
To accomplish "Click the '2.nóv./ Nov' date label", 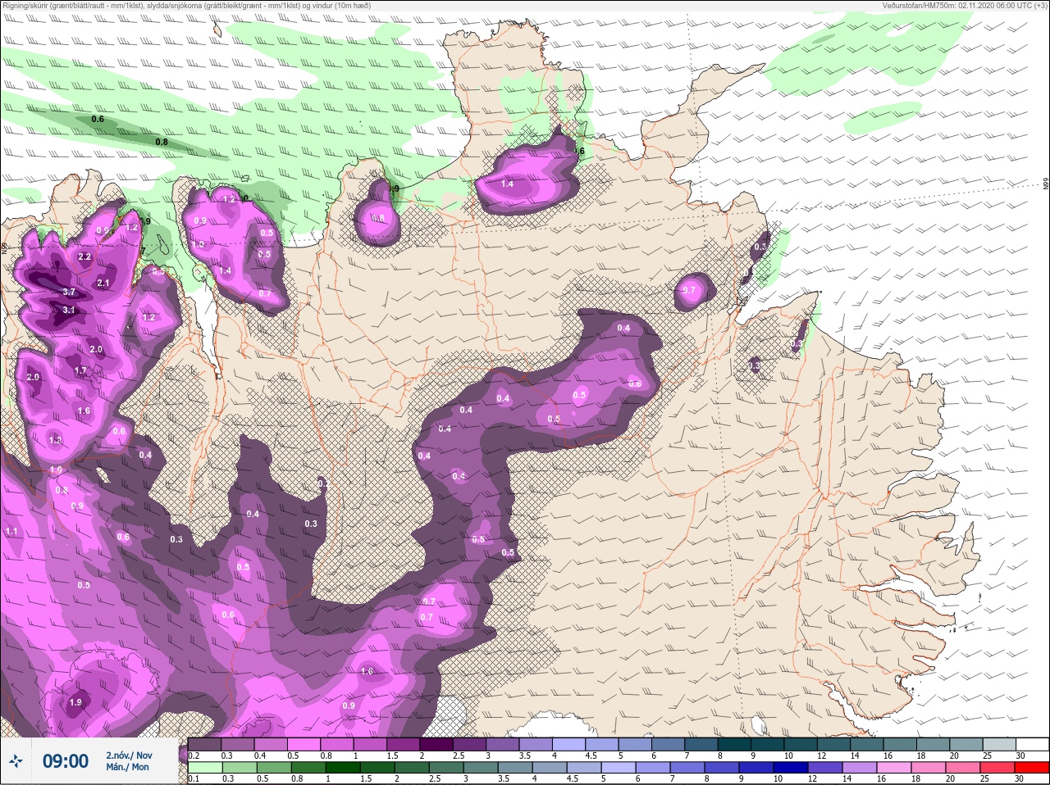I will coord(129,755).
